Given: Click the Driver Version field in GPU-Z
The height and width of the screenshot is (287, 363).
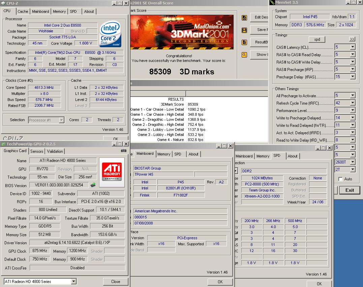Looking at the screenshot, I should [x=77, y=243].
